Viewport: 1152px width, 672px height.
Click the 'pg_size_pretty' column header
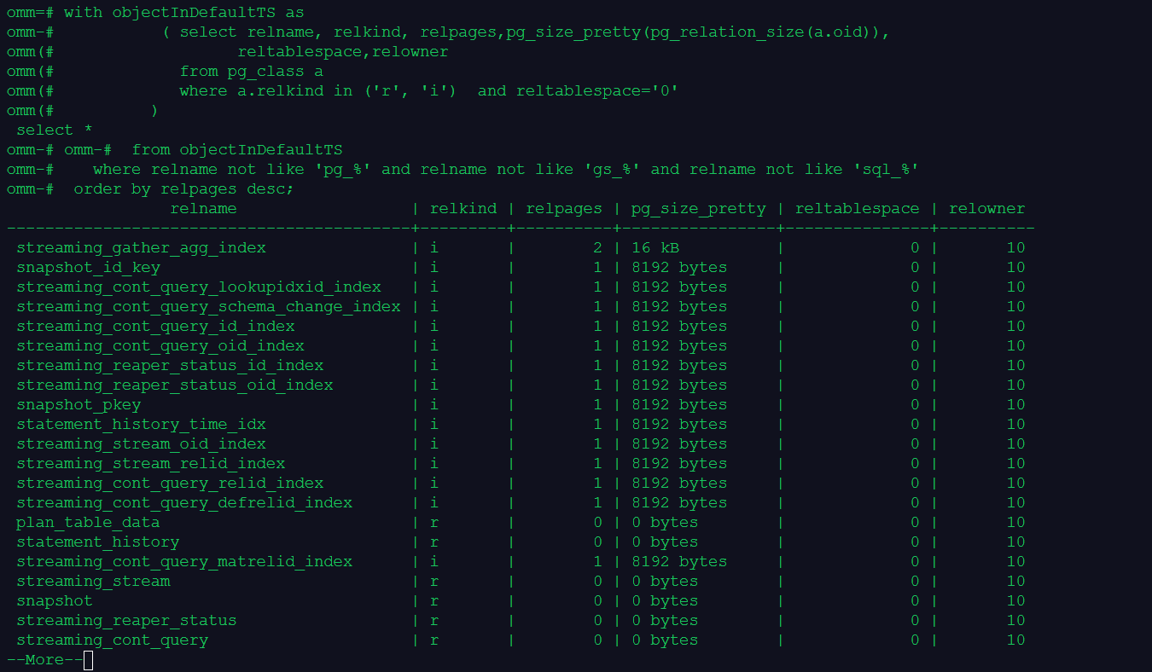[699, 208]
